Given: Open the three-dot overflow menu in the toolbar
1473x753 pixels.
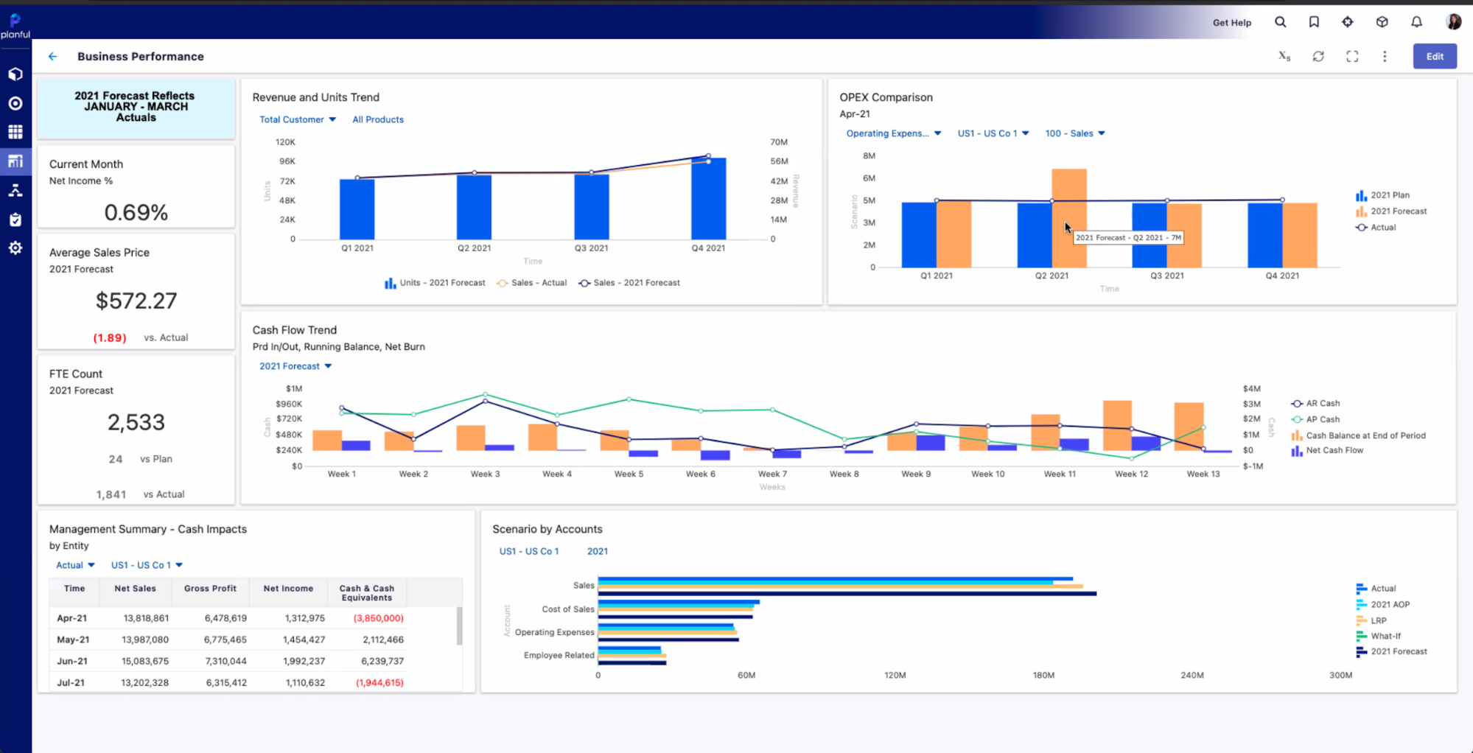Looking at the screenshot, I should pyautogui.click(x=1385, y=56).
